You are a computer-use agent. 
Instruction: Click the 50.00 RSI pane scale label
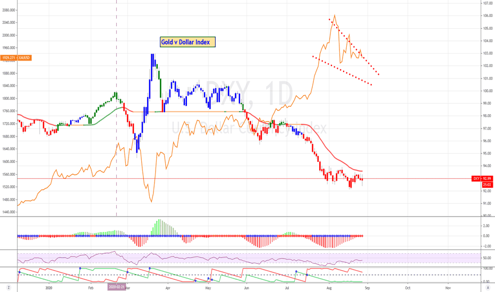click(487, 258)
